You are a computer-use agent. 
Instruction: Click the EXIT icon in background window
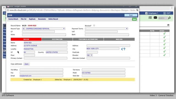[x=164, y=13]
